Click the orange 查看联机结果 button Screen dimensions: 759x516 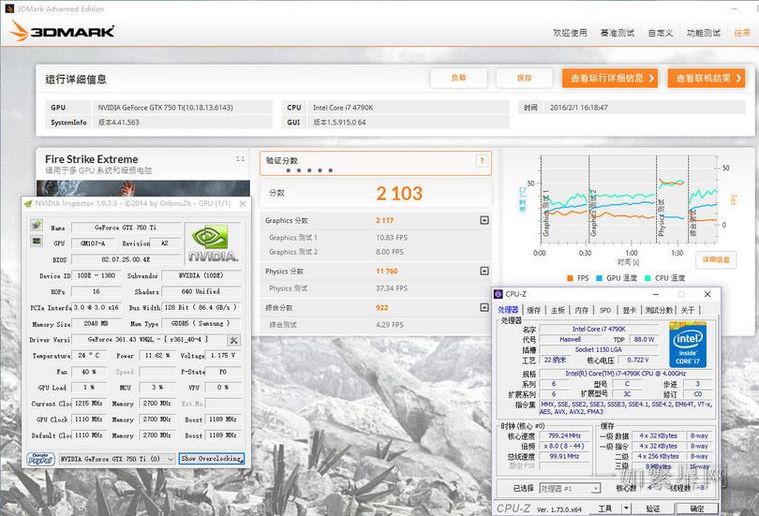coord(707,78)
